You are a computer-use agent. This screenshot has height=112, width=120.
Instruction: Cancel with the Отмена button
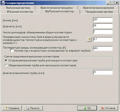point(108,108)
